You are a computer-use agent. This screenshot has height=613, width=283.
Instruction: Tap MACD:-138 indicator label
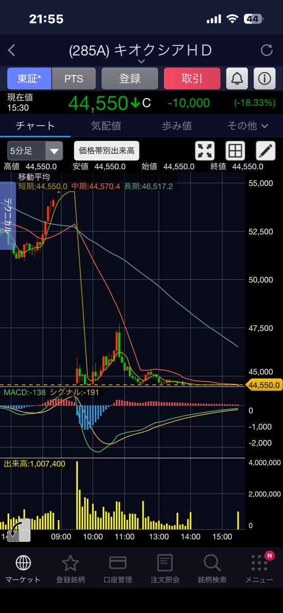click(x=24, y=392)
